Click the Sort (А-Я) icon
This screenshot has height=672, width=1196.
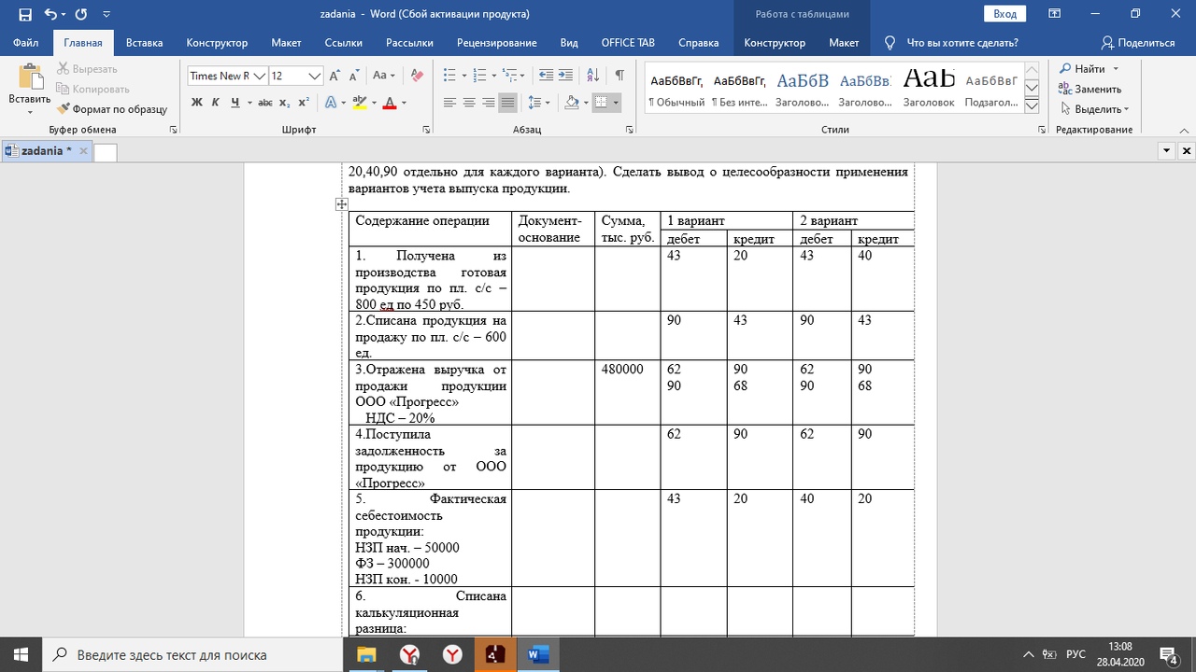593,76
